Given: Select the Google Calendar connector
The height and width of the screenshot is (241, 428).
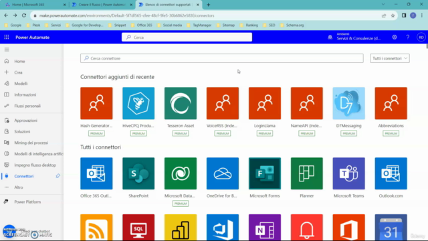Looking at the screenshot, I should [x=391, y=228].
